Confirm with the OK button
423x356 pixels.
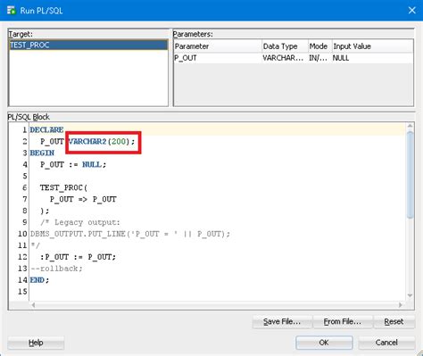[324, 343]
